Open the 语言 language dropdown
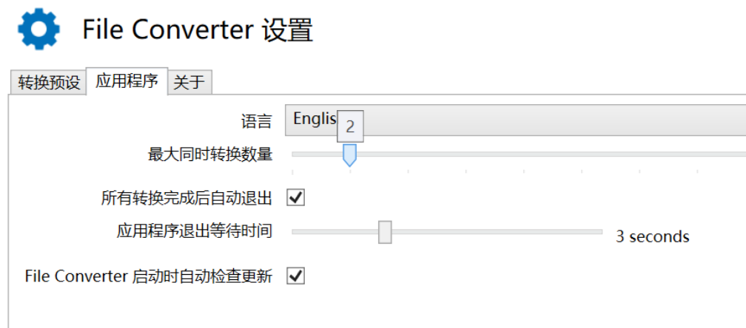The image size is (746, 328). (x=518, y=120)
